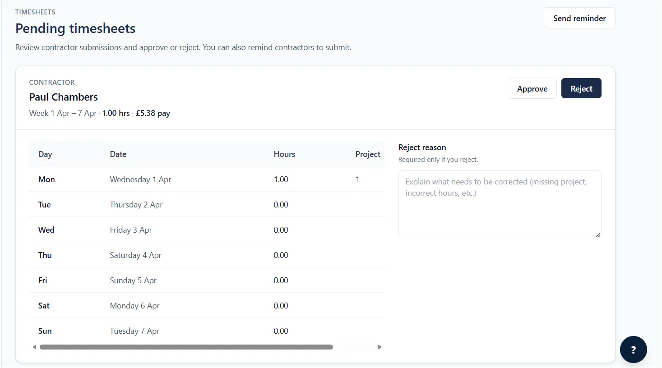Click the Day column header

[x=45, y=154]
